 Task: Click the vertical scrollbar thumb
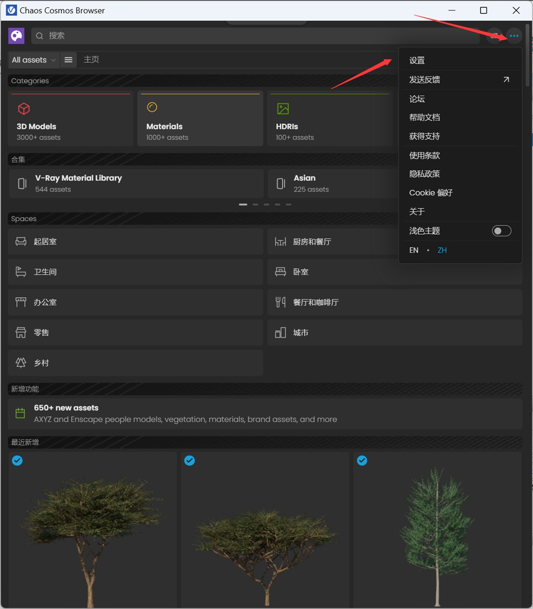pyautogui.click(x=528, y=54)
